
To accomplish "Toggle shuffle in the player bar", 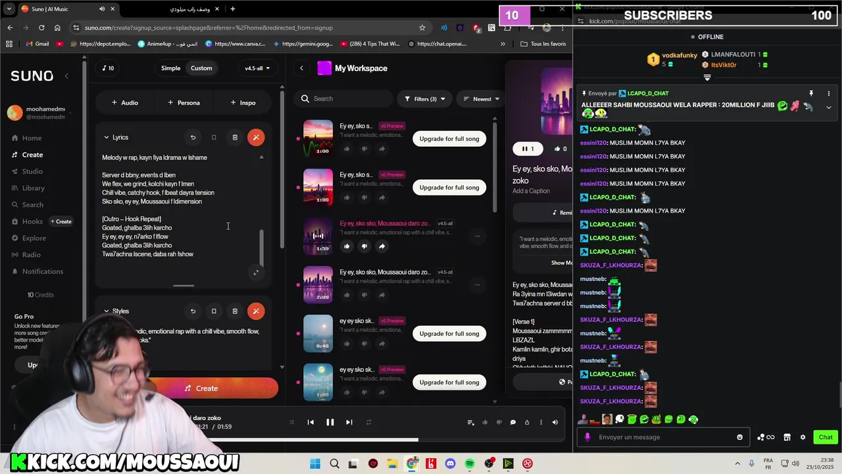I will [x=291, y=423].
